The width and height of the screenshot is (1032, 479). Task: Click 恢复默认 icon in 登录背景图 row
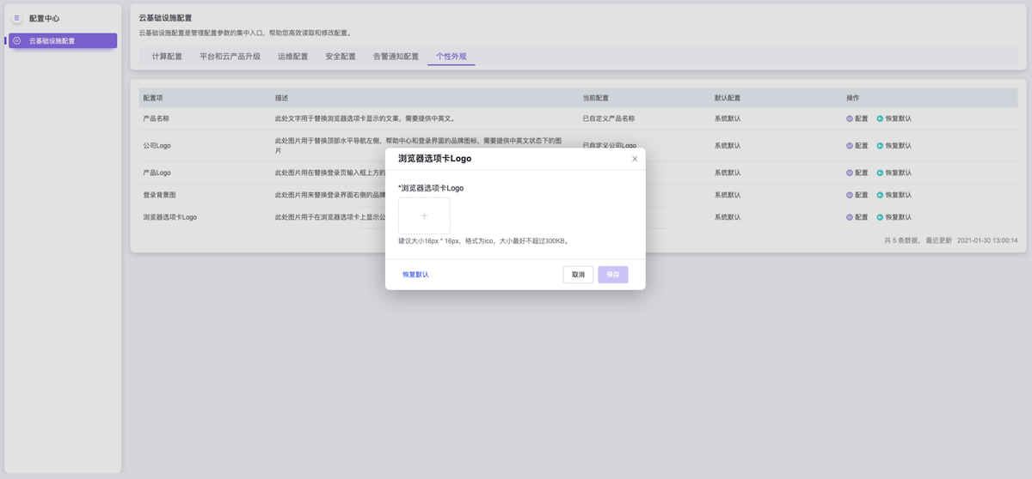pos(880,195)
